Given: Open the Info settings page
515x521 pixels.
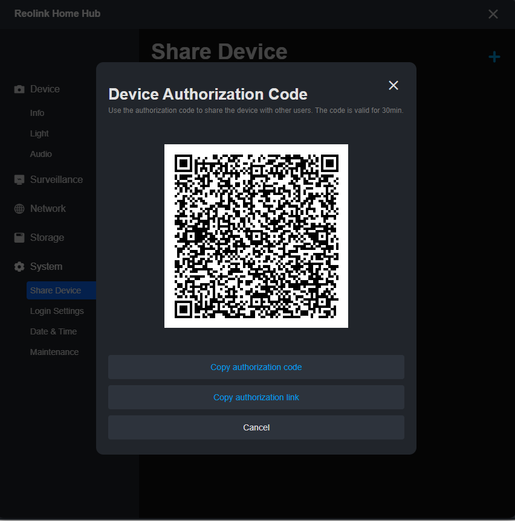Looking at the screenshot, I should coord(37,113).
